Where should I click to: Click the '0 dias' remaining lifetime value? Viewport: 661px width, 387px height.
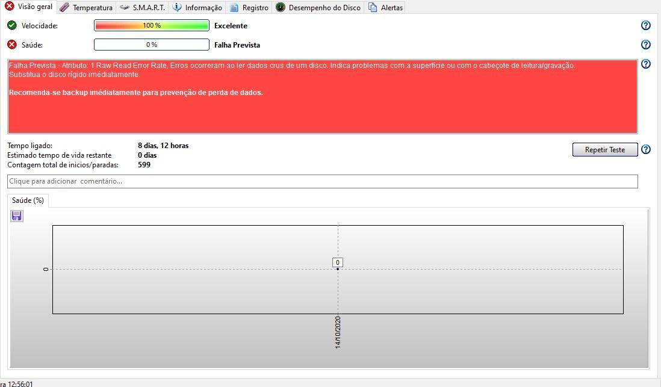pos(147,155)
